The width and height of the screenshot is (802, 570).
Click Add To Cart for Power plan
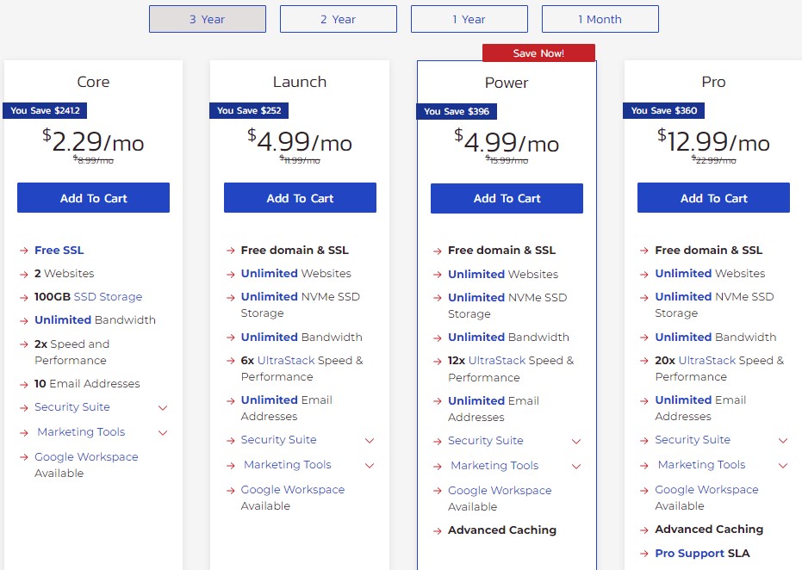point(507,198)
